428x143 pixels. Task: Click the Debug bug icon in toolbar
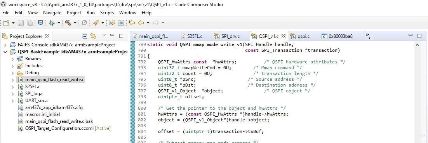tap(52, 23)
